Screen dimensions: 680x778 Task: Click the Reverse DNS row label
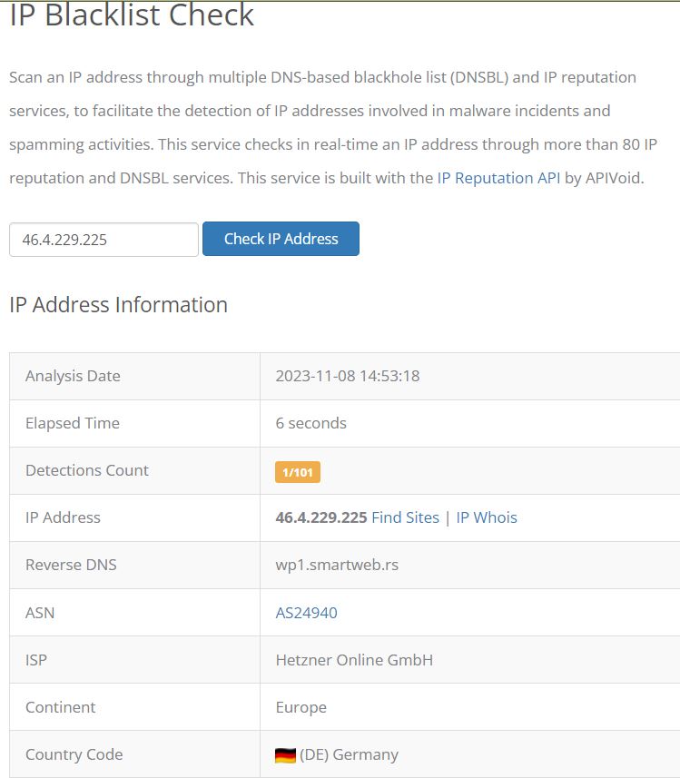pyautogui.click(x=71, y=565)
